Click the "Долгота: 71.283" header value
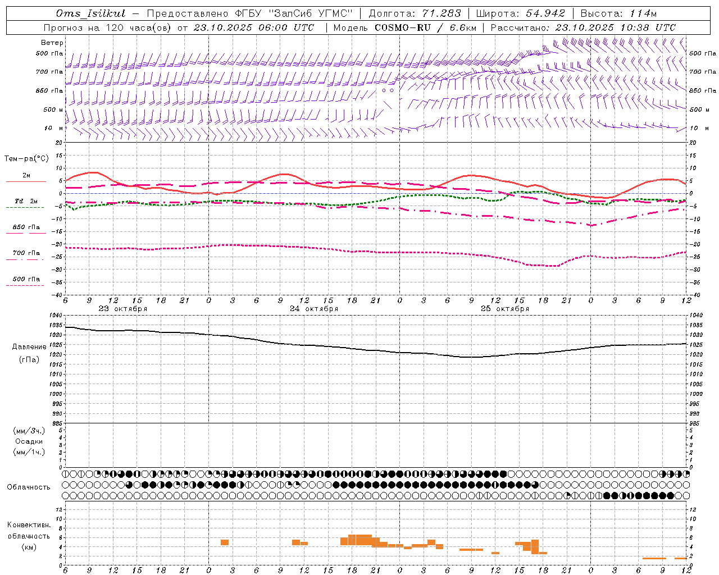Image resolution: width=719 pixels, height=575 pixels. pyautogui.click(x=415, y=13)
